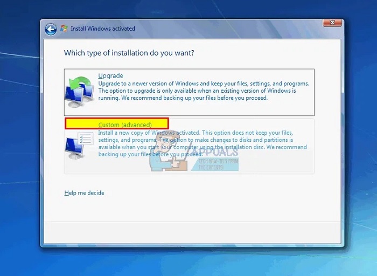Image resolution: width=377 pixels, height=276 pixels.
Task: Click "TECH HOW-TO'S FROM THE EXPERTS" tagline
Action: click(219, 164)
